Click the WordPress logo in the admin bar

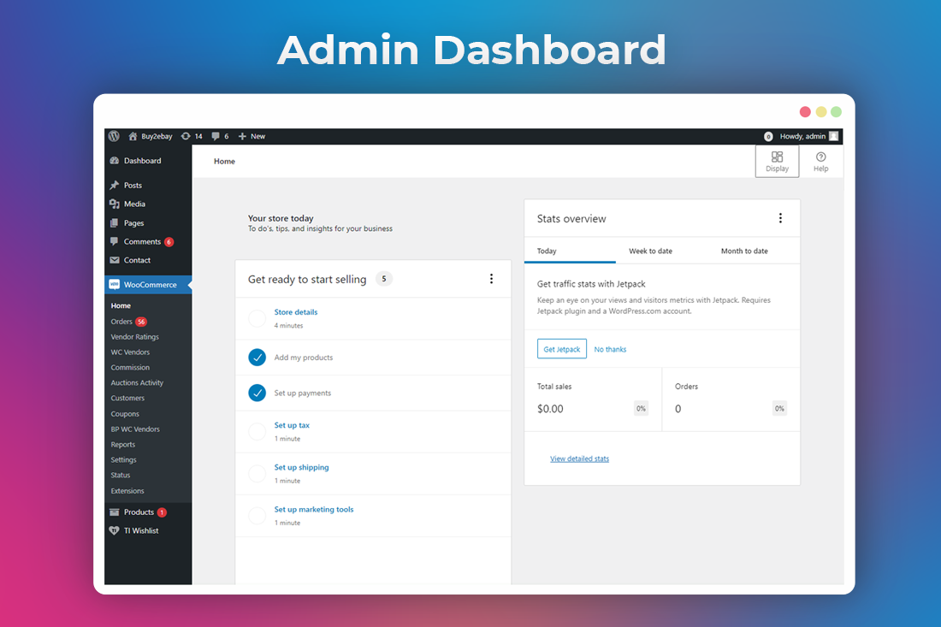click(114, 135)
